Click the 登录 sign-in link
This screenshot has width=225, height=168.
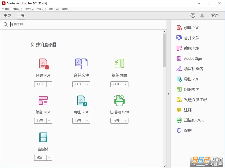coord(215,15)
